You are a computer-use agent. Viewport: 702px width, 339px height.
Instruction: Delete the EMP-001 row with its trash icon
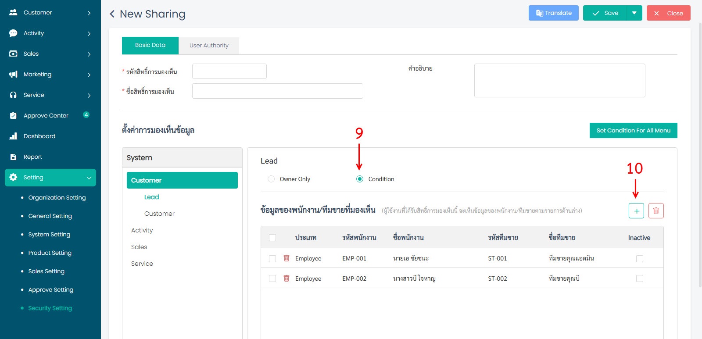tap(287, 258)
